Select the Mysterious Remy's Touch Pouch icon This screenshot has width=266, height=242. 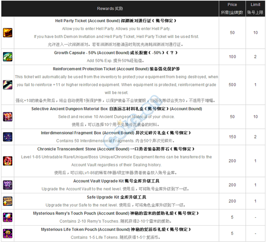coord(8,217)
